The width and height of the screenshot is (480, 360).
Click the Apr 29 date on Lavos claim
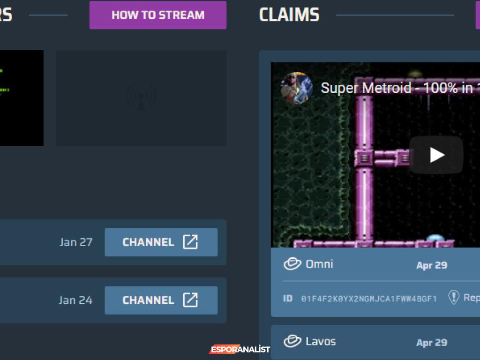(432, 343)
